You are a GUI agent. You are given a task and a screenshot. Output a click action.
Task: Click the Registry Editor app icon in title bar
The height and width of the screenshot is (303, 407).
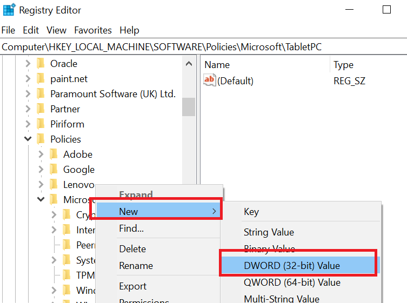9,10
